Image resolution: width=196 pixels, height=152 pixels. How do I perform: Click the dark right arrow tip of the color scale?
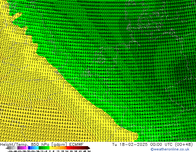(x=89, y=148)
